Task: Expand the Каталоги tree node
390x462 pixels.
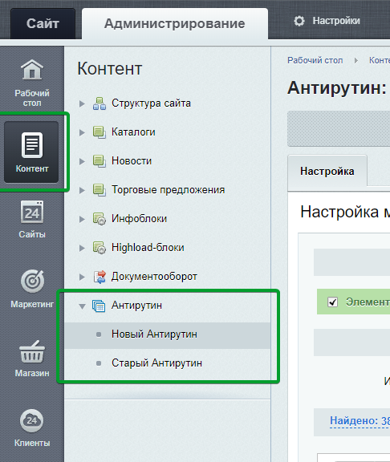Action: (x=82, y=132)
